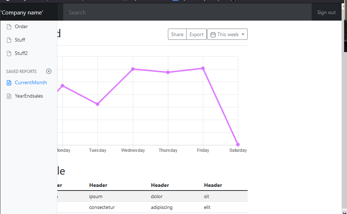Image resolution: width=347 pixels, height=214 pixels.
Task: Click the Header column above 'ipsum'
Action: coord(98,185)
